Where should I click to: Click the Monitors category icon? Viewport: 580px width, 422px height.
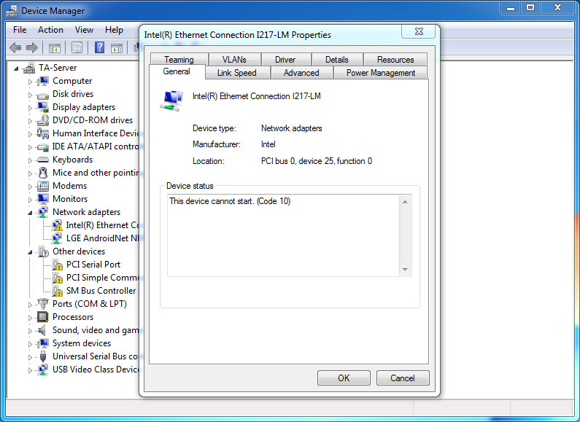click(x=43, y=199)
